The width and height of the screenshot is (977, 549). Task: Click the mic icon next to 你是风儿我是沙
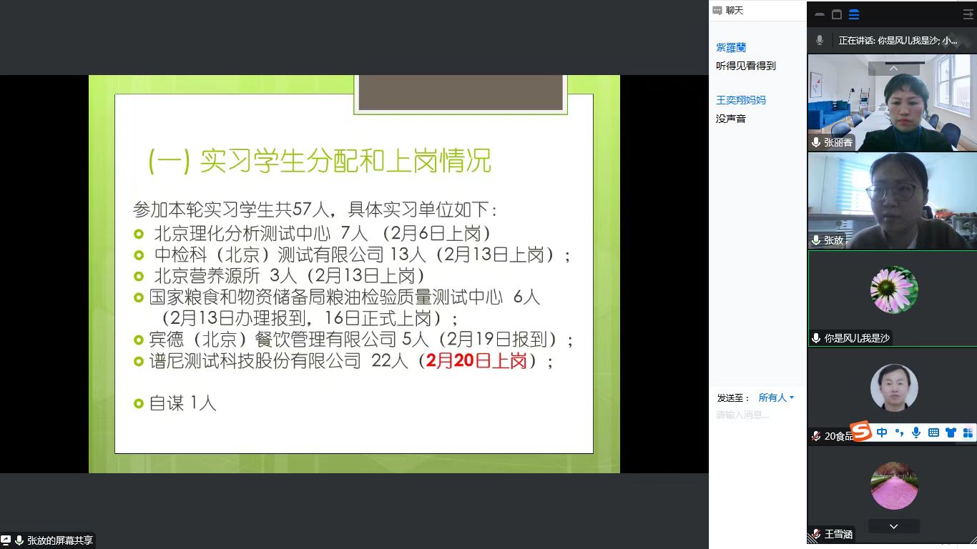tap(816, 338)
